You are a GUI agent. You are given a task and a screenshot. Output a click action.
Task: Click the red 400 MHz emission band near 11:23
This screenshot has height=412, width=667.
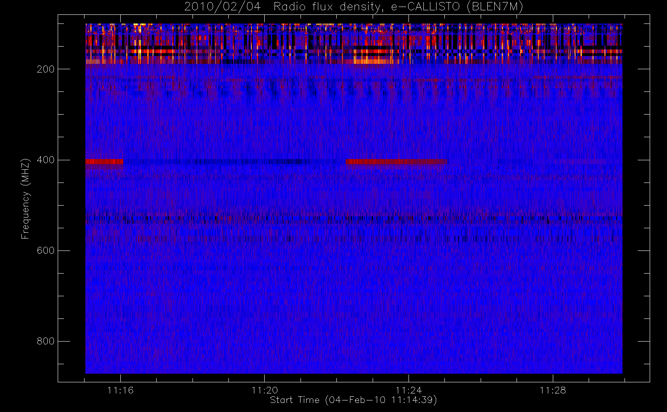click(397, 162)
